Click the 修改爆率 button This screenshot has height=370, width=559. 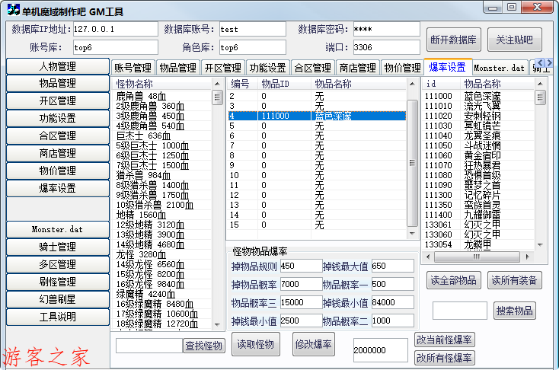tap(314, 344)
